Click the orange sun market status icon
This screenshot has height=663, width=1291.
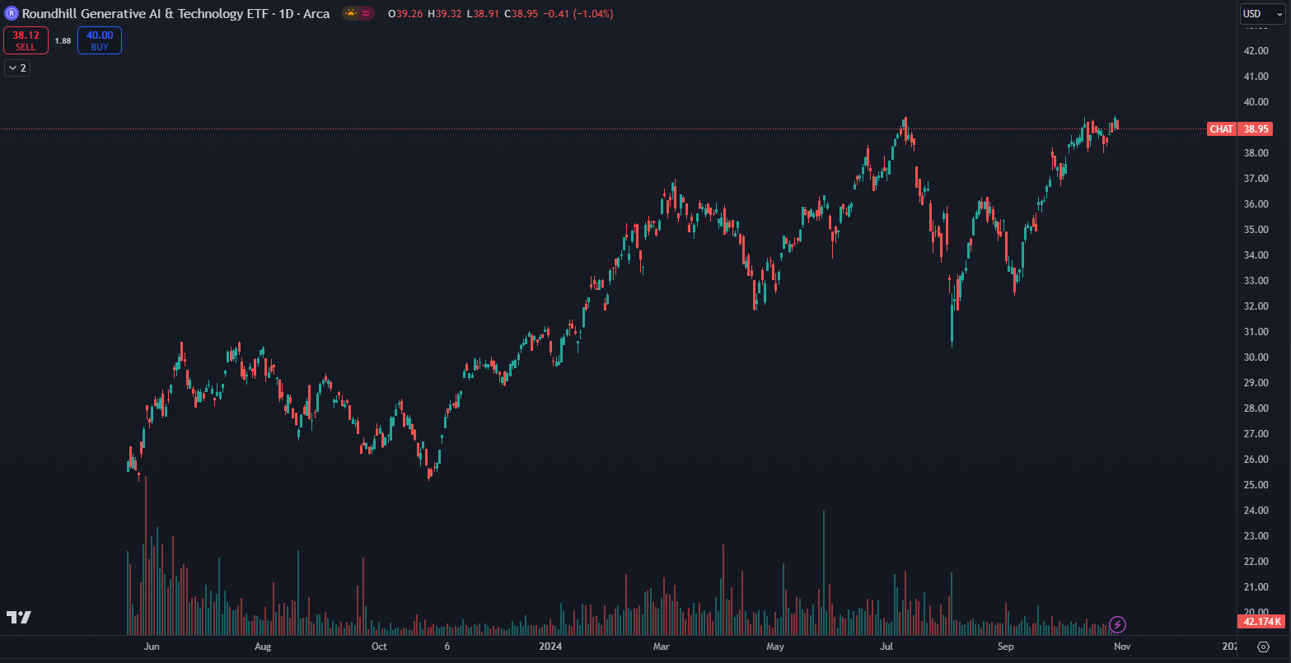[351, 14]
